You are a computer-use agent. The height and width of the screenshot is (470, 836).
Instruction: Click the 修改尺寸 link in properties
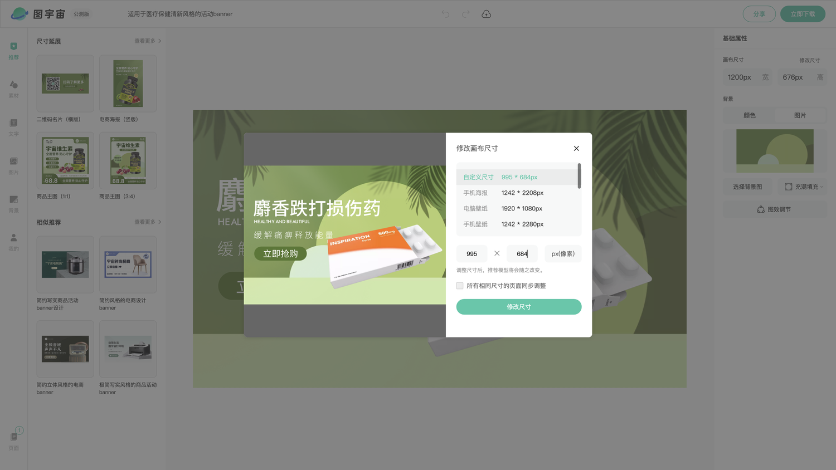click(809, 60)
